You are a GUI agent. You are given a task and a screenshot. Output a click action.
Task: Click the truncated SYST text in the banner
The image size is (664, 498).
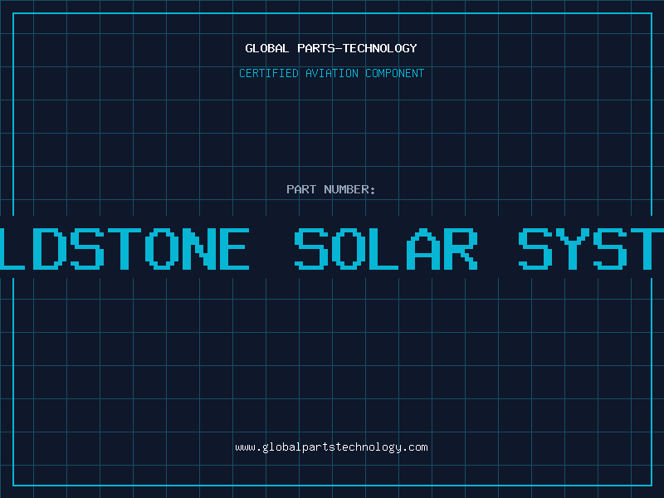point(591,247)
